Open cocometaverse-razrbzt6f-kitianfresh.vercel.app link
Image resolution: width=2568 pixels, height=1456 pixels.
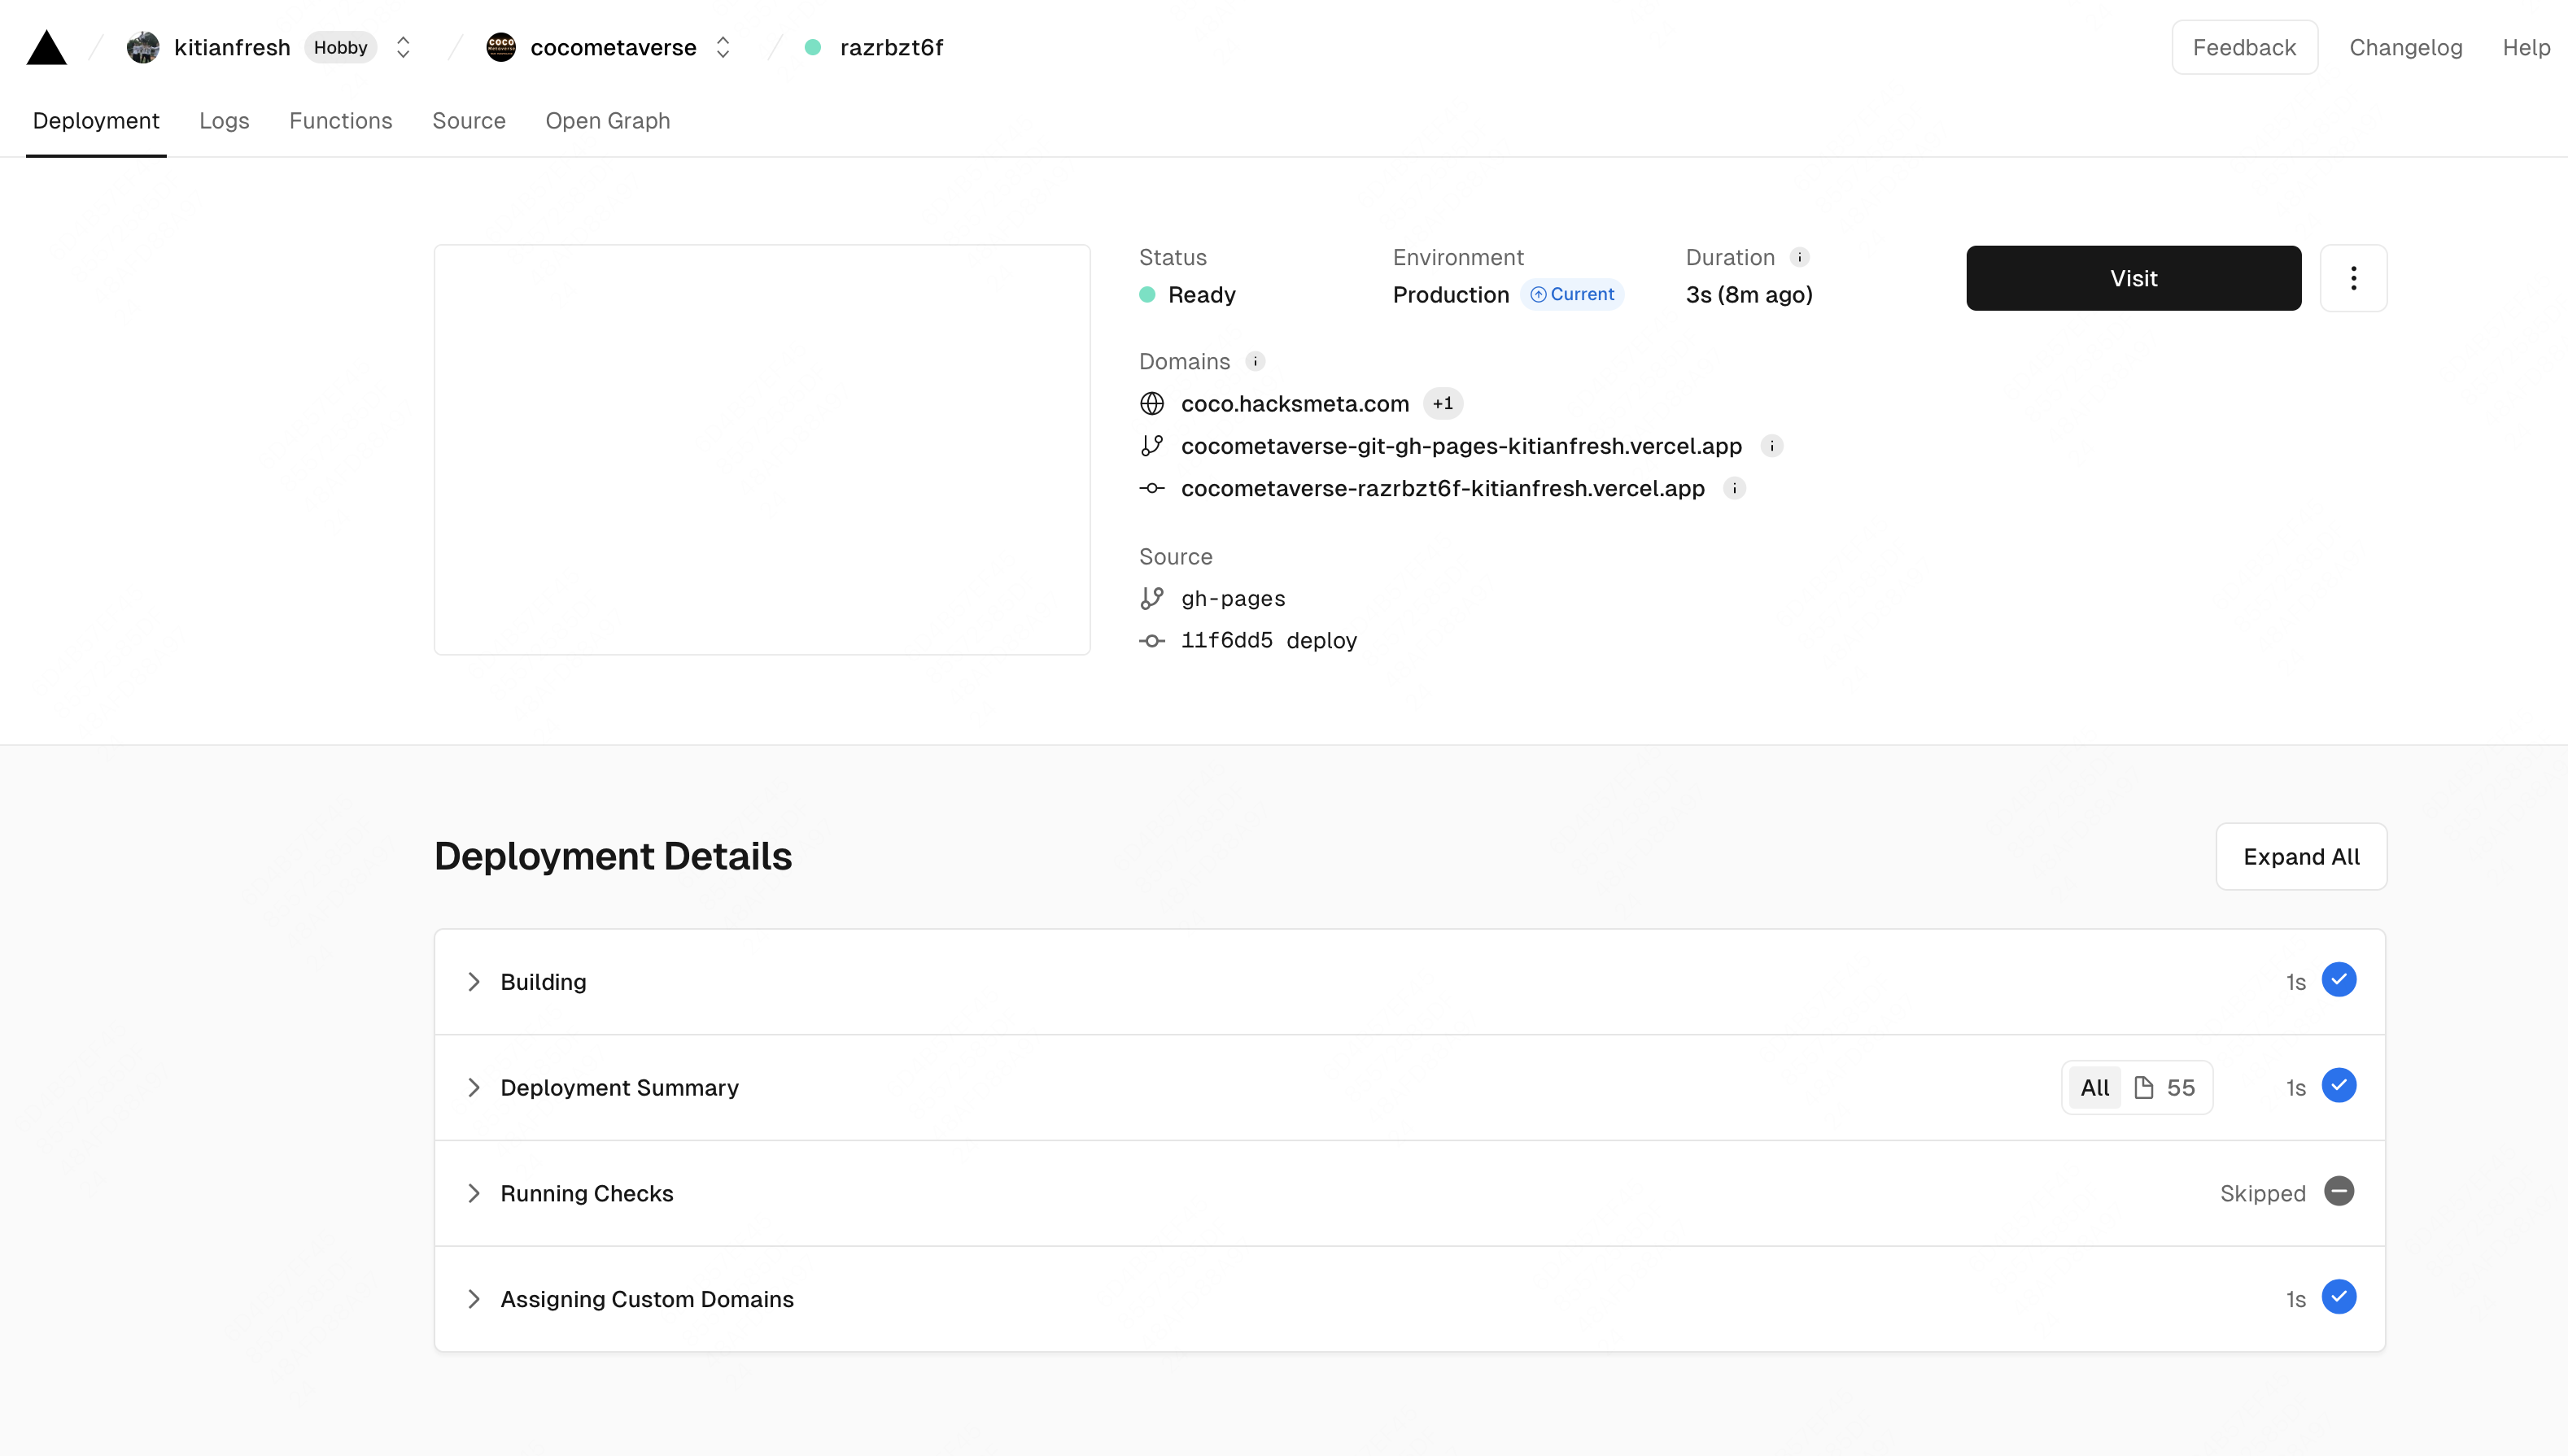tap(1443, 488)
